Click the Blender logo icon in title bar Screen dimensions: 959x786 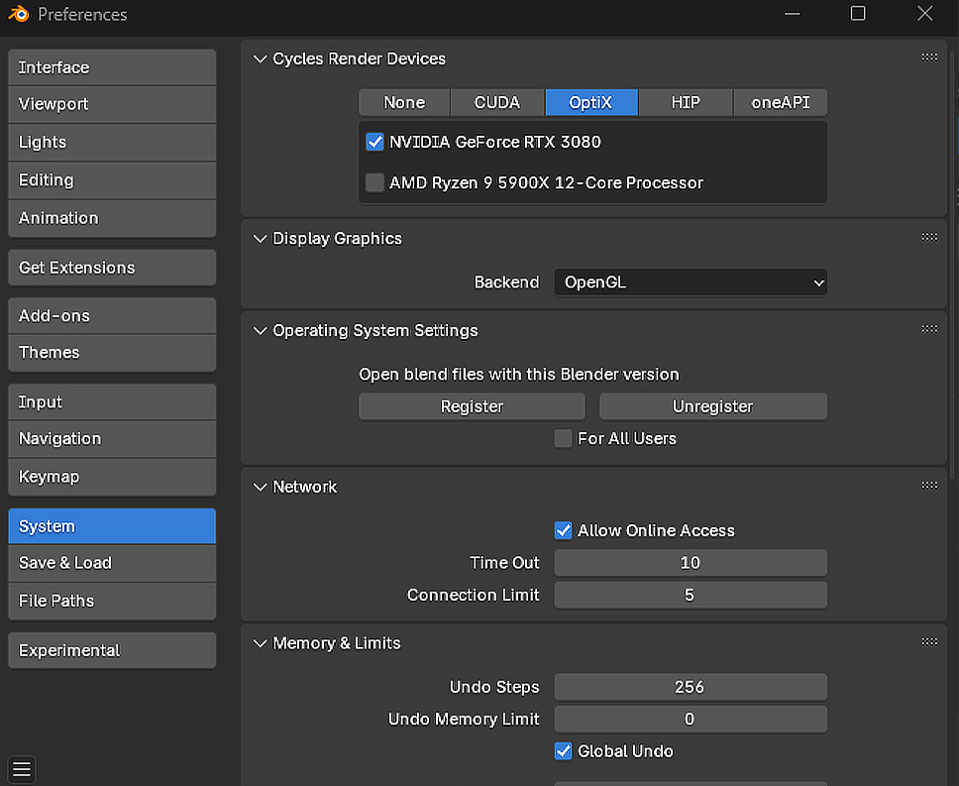(19, 14)
